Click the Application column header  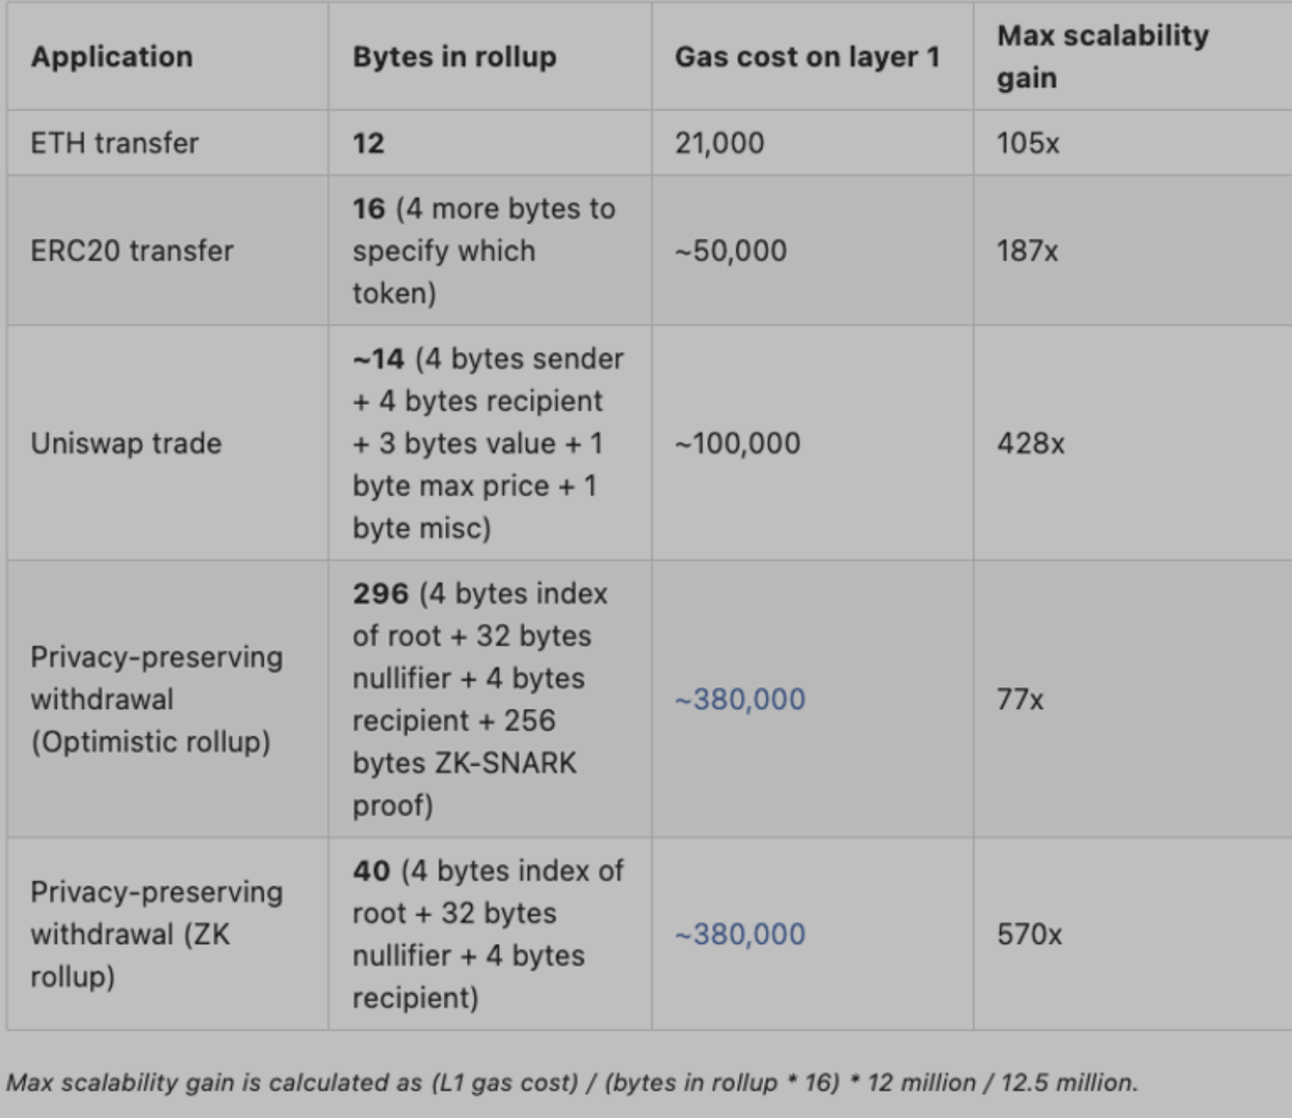click(112, 57)
